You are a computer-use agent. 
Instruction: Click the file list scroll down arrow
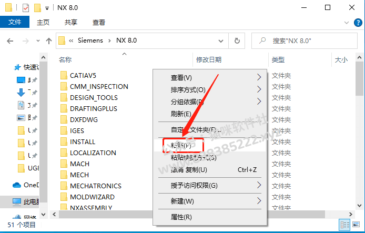pyautogui.click(x=359, y=206)
